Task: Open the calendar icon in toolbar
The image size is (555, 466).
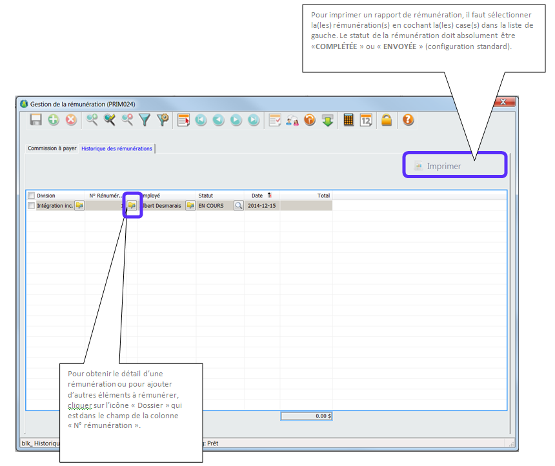Action: point(366,119)
